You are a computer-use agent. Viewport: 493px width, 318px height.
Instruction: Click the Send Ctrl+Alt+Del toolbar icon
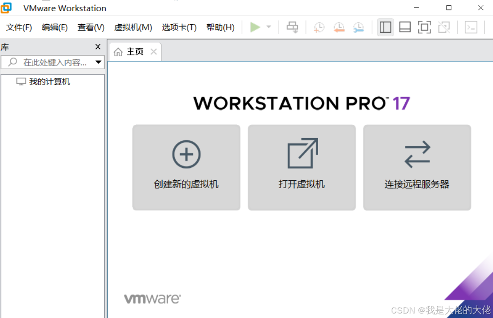pos(292,27)
